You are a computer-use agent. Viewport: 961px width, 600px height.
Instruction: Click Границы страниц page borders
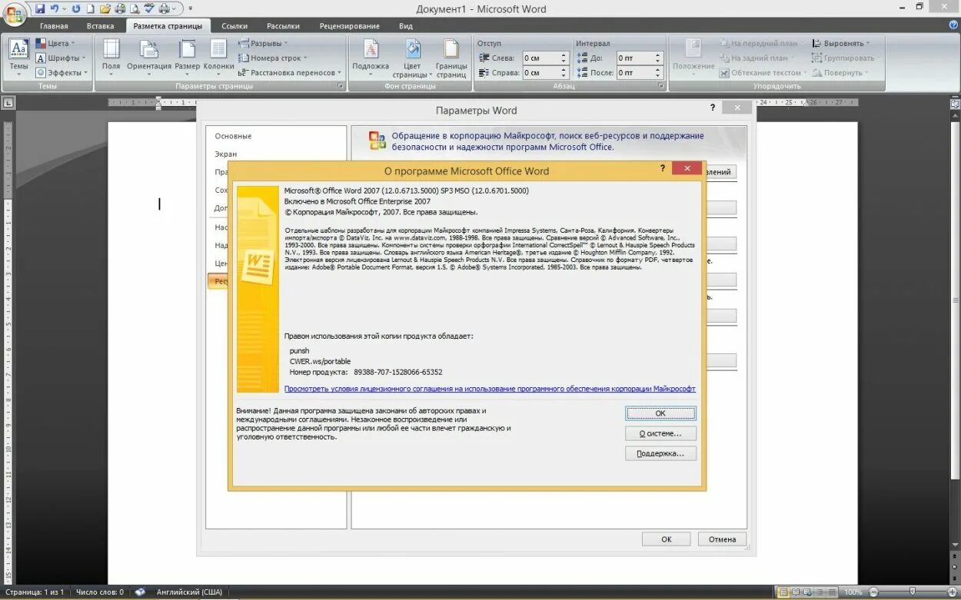tap(451, 58)
